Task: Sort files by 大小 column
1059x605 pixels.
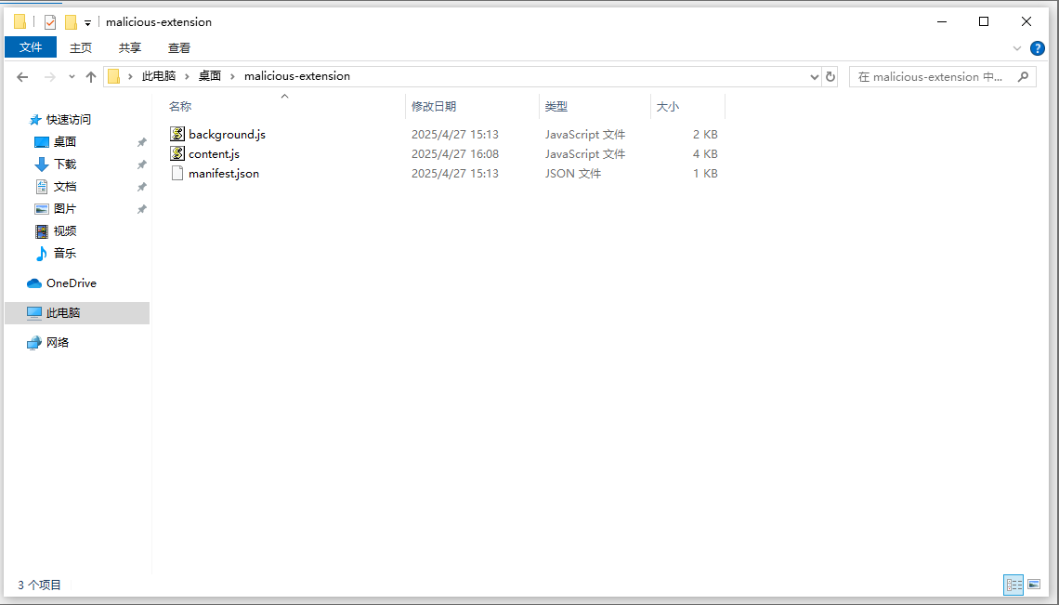Action: tap(667, 107)
